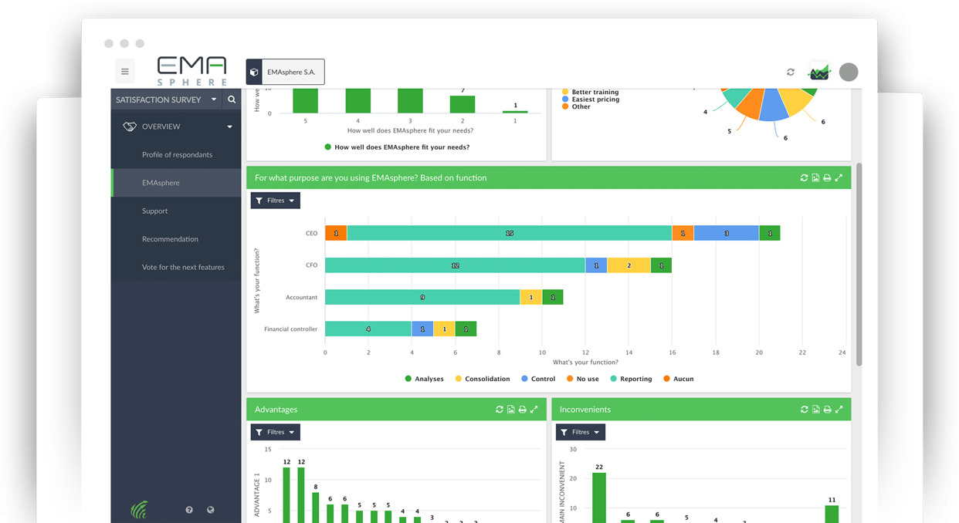Collapse the Overview section in sidebar
959x523 pixels.
(229, 127)
